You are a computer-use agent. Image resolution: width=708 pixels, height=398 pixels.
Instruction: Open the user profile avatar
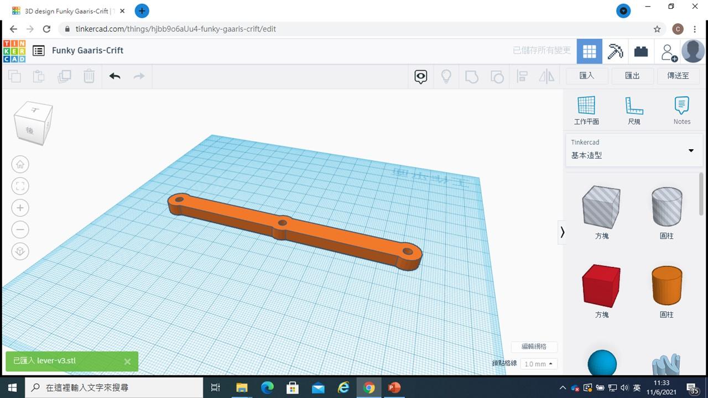[693, 51]
